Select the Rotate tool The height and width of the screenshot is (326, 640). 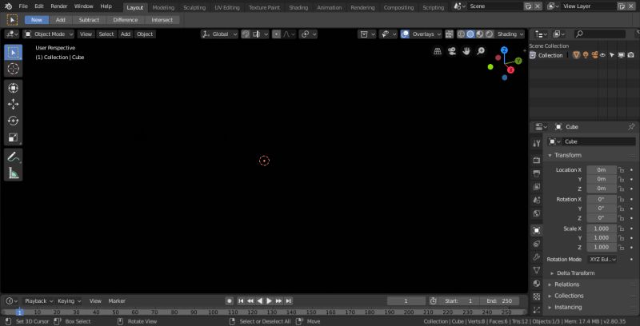[x=13, y=121]
